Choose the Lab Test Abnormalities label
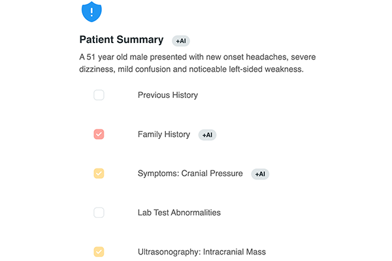 point(179,213)
